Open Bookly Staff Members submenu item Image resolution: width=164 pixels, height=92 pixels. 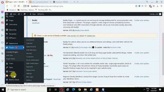(31, 50)
